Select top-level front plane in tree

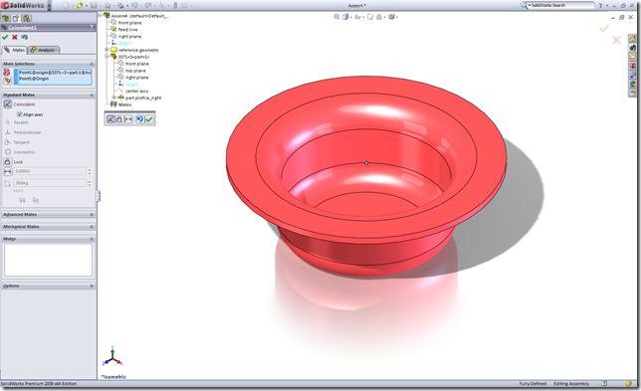(x=130, y=23)
